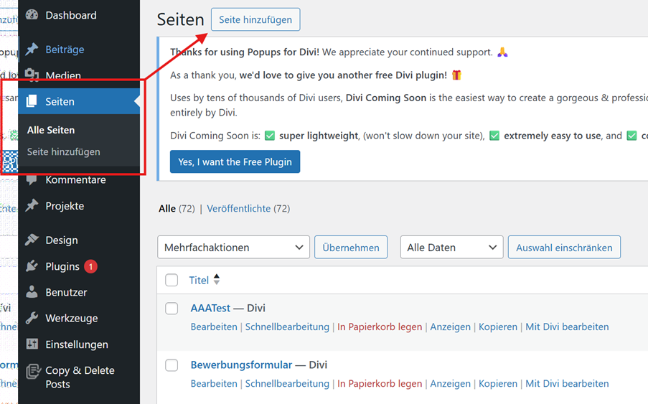Screen dimensions: 648x404
Task: Click the Medien media icon
Action: click(x=32, y=75)
